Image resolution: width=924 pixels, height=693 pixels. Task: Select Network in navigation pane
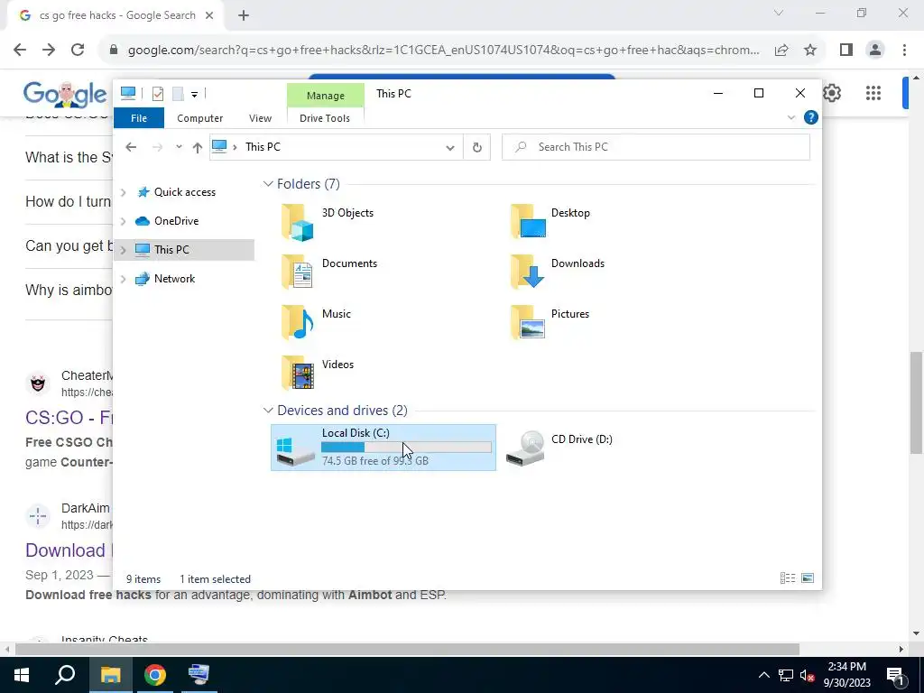pos(174,279)
